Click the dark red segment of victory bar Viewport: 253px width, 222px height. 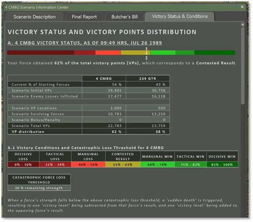coord(40,53)
